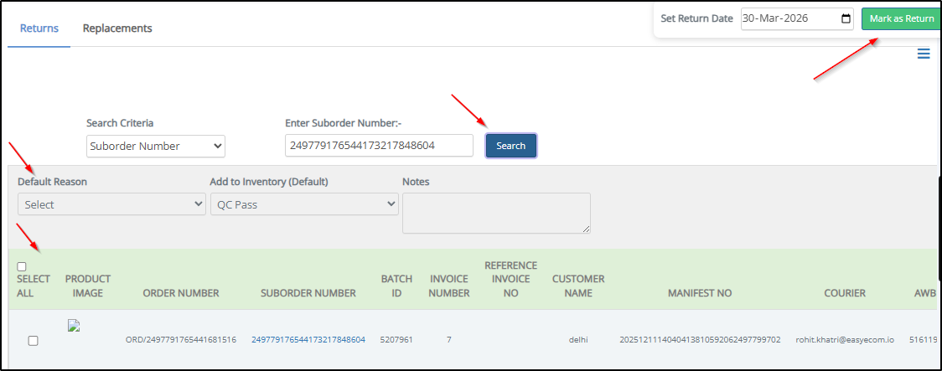Click the Manifest No column header
Viewport: 942px width, 371px height.
tap(700, 293)
